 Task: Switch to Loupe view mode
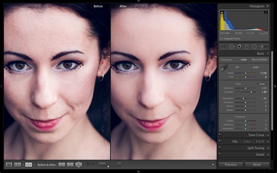(9, 165)
